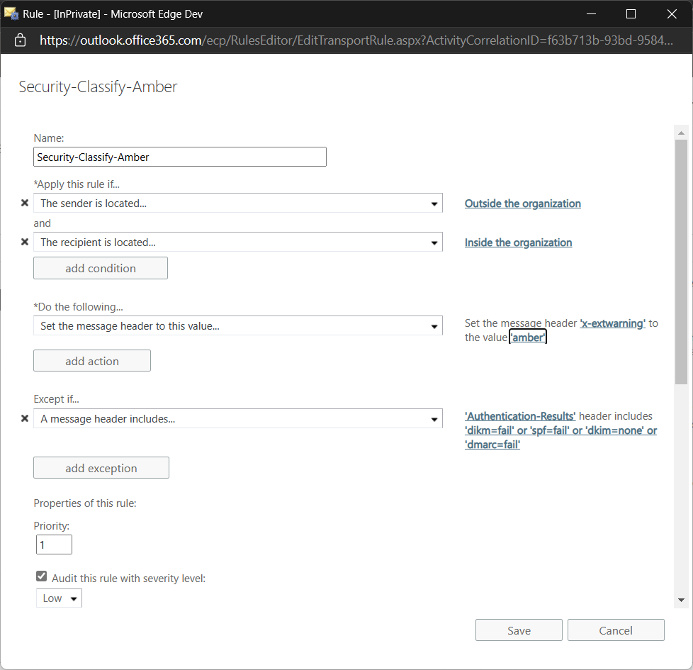
Task: Open "The recipient is located..." dropdown
Action: (x=434, y=242)
